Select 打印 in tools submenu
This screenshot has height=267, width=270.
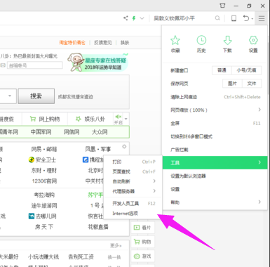pyautogui.click(x=133, y=162)
